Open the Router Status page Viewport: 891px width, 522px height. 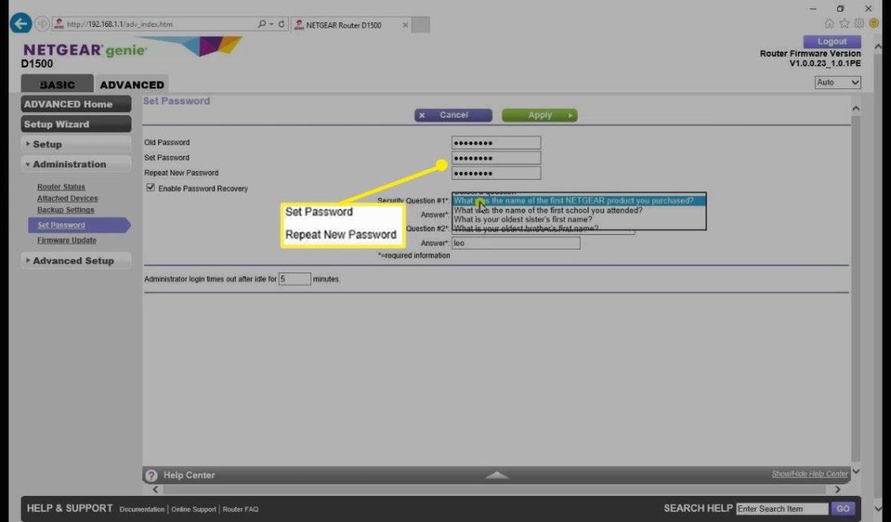click(x=61, y=187)
